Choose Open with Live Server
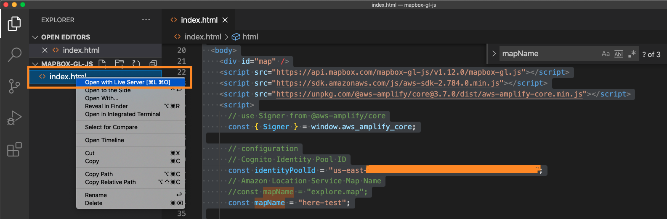 point(128,82)
